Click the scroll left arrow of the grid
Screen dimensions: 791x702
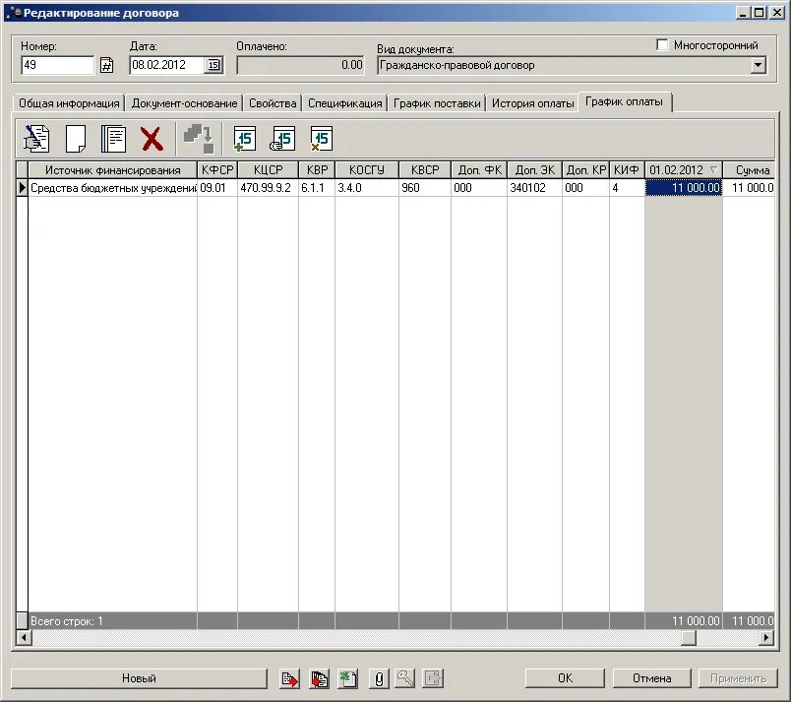24,638
